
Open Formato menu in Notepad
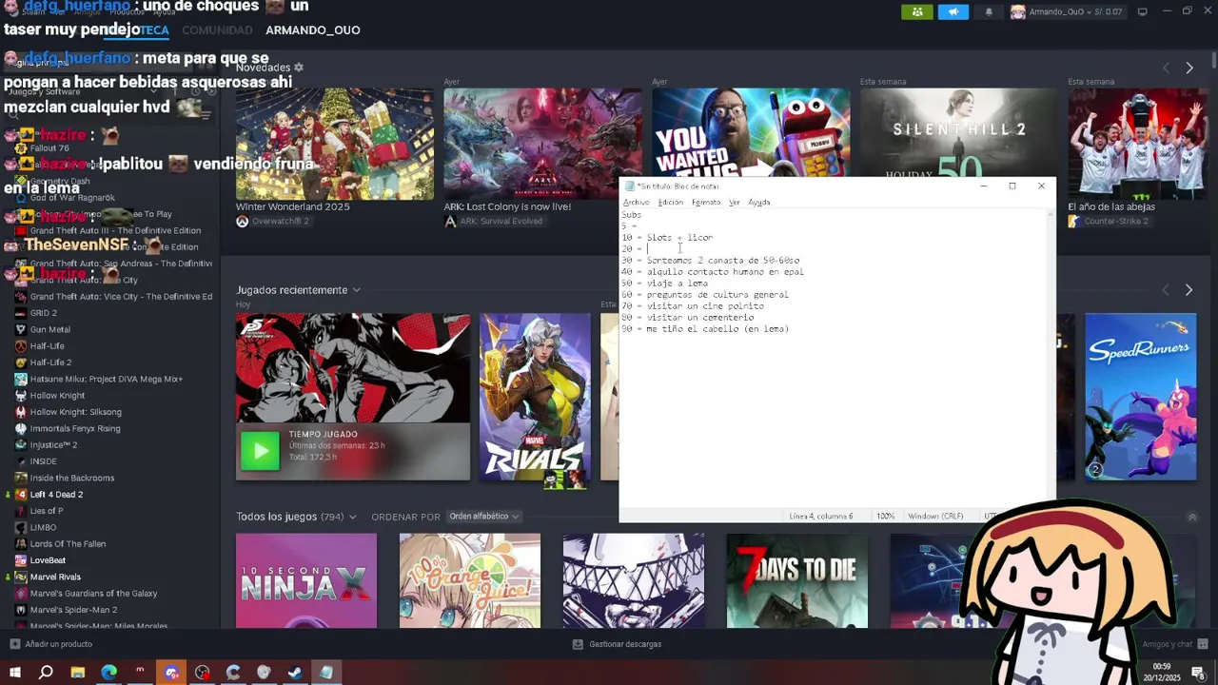706,203
